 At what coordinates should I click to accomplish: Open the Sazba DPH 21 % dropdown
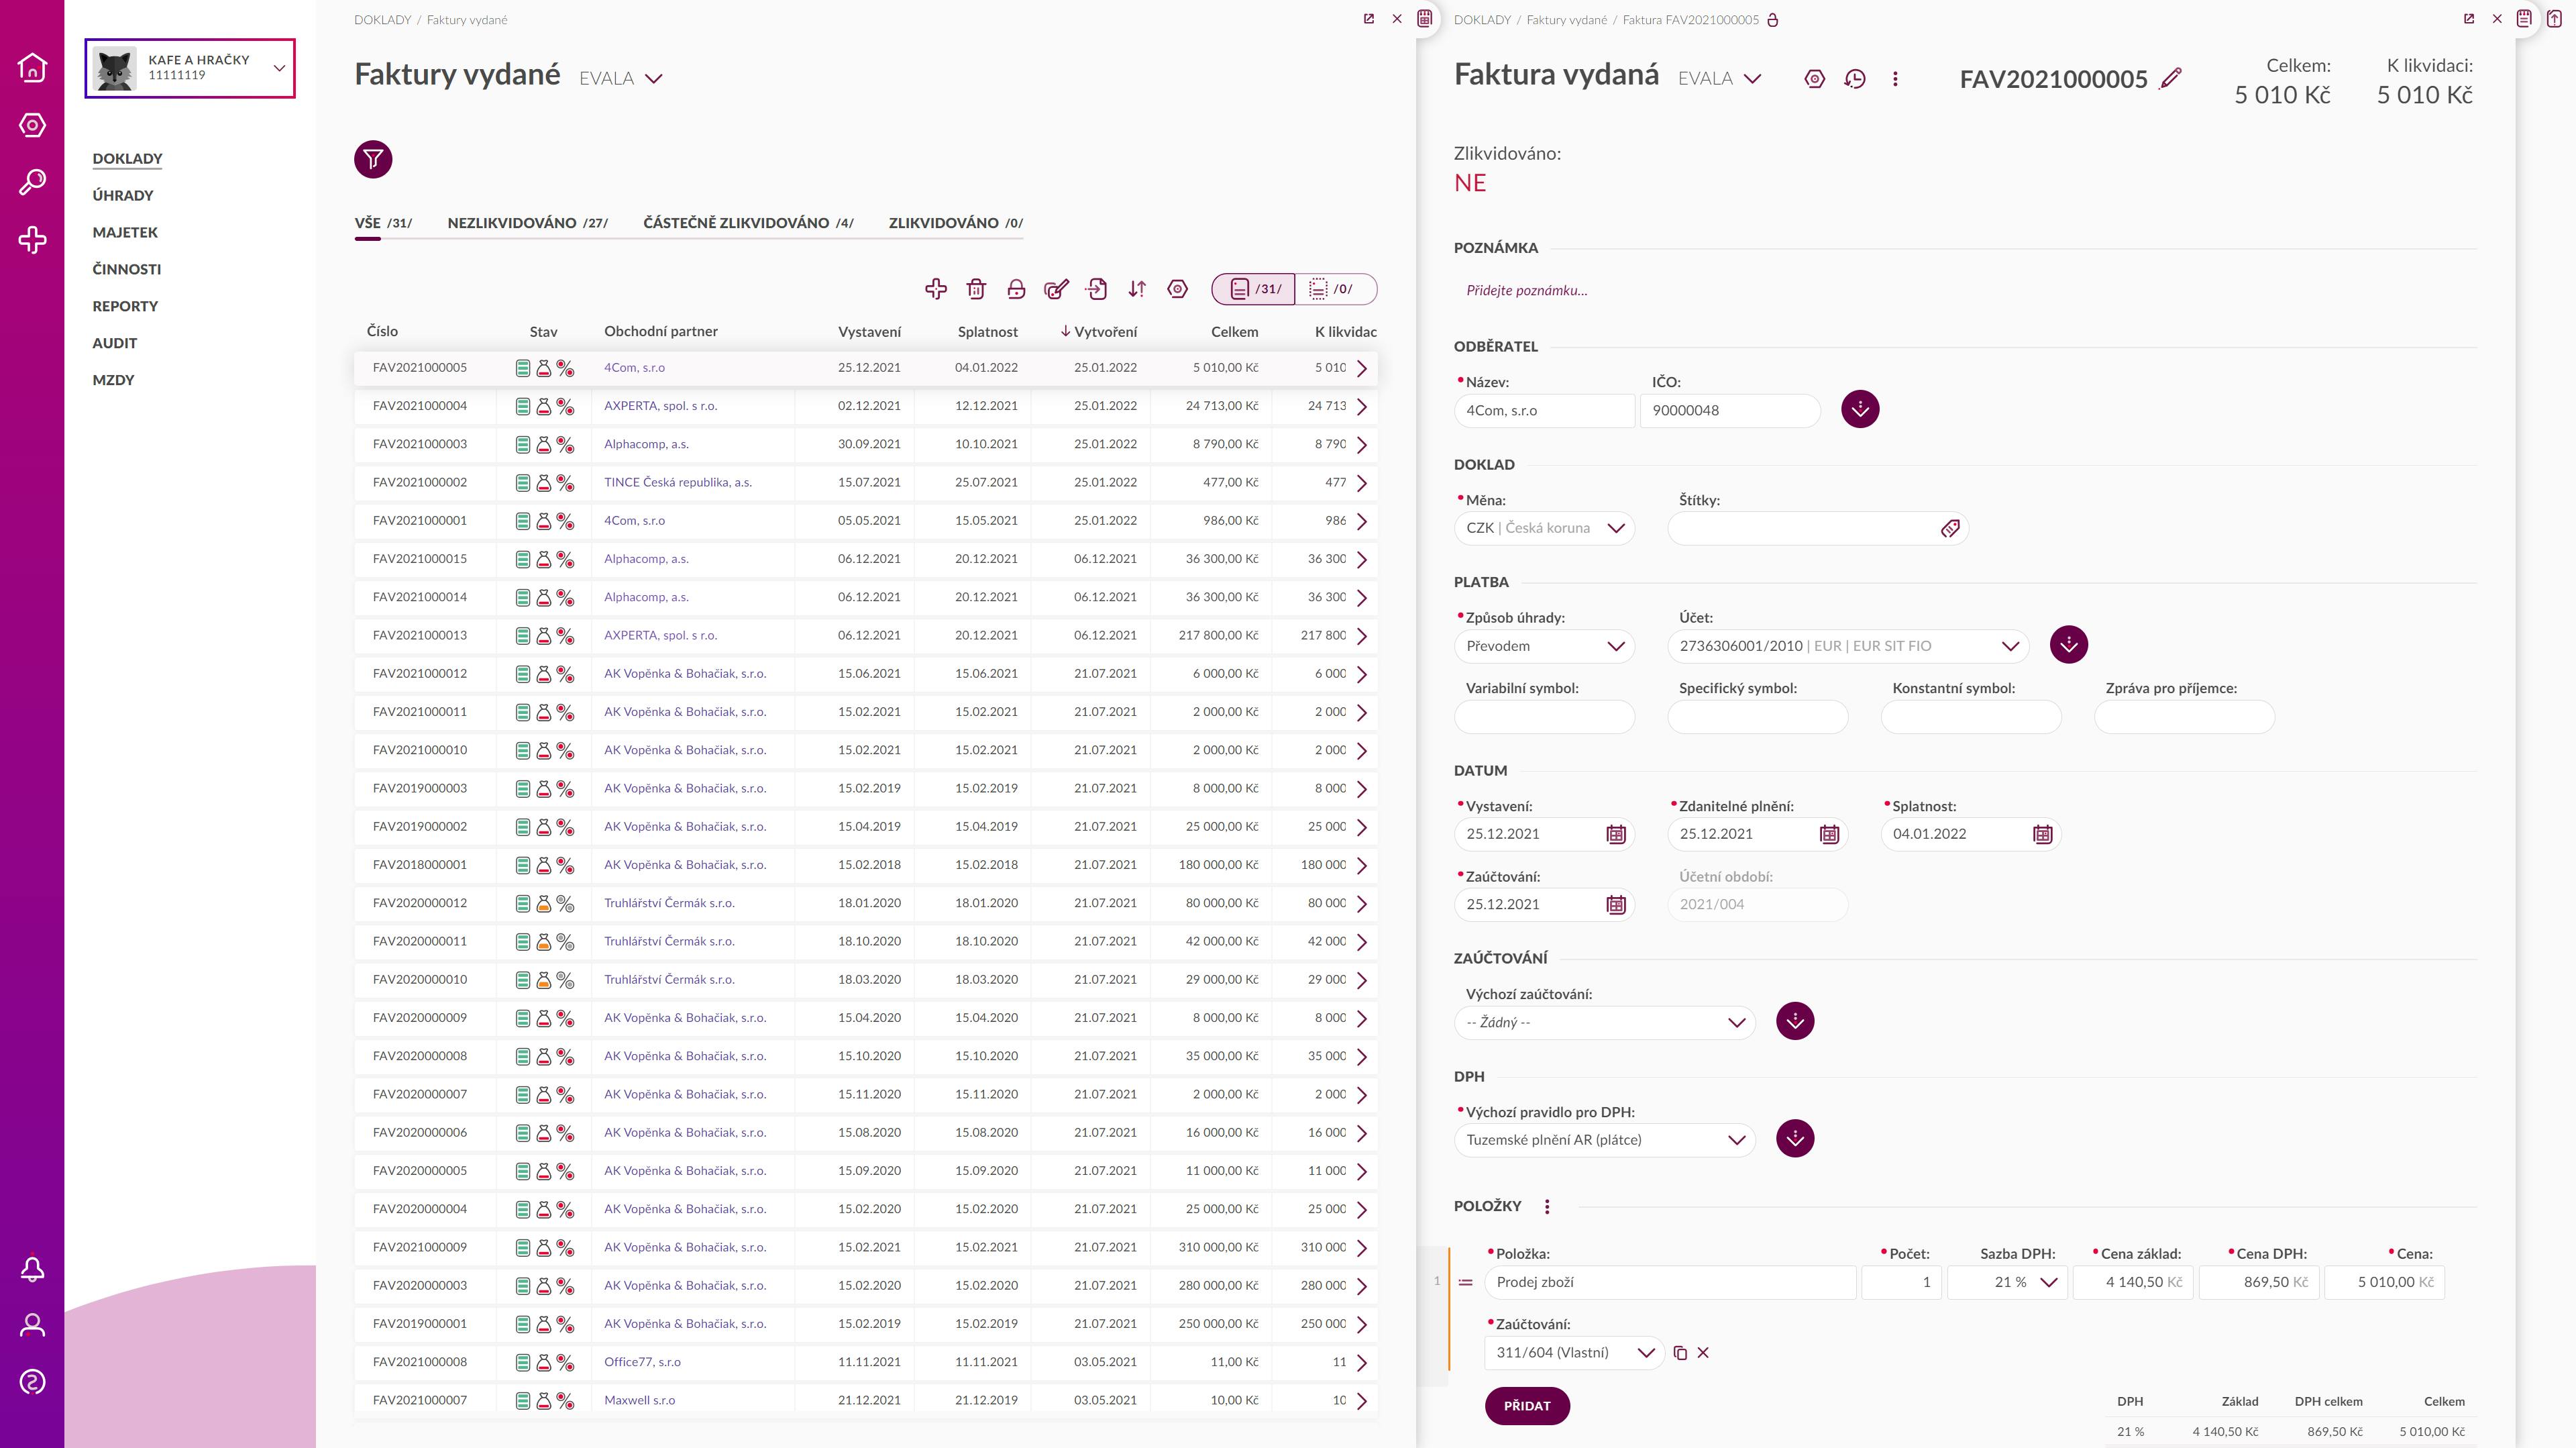click(2008, 1282)
